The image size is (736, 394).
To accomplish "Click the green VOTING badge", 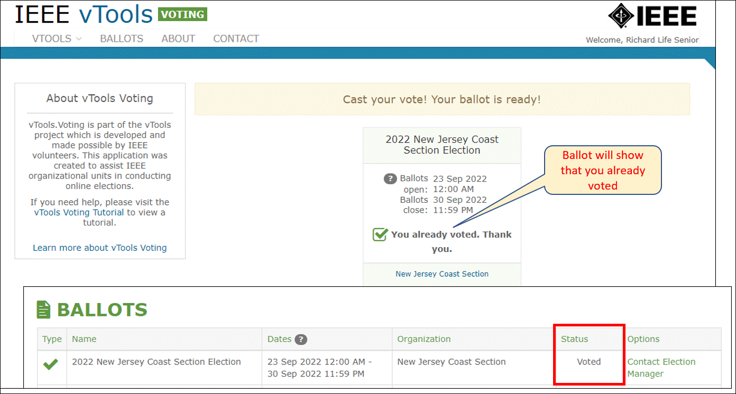I will 182,14.
